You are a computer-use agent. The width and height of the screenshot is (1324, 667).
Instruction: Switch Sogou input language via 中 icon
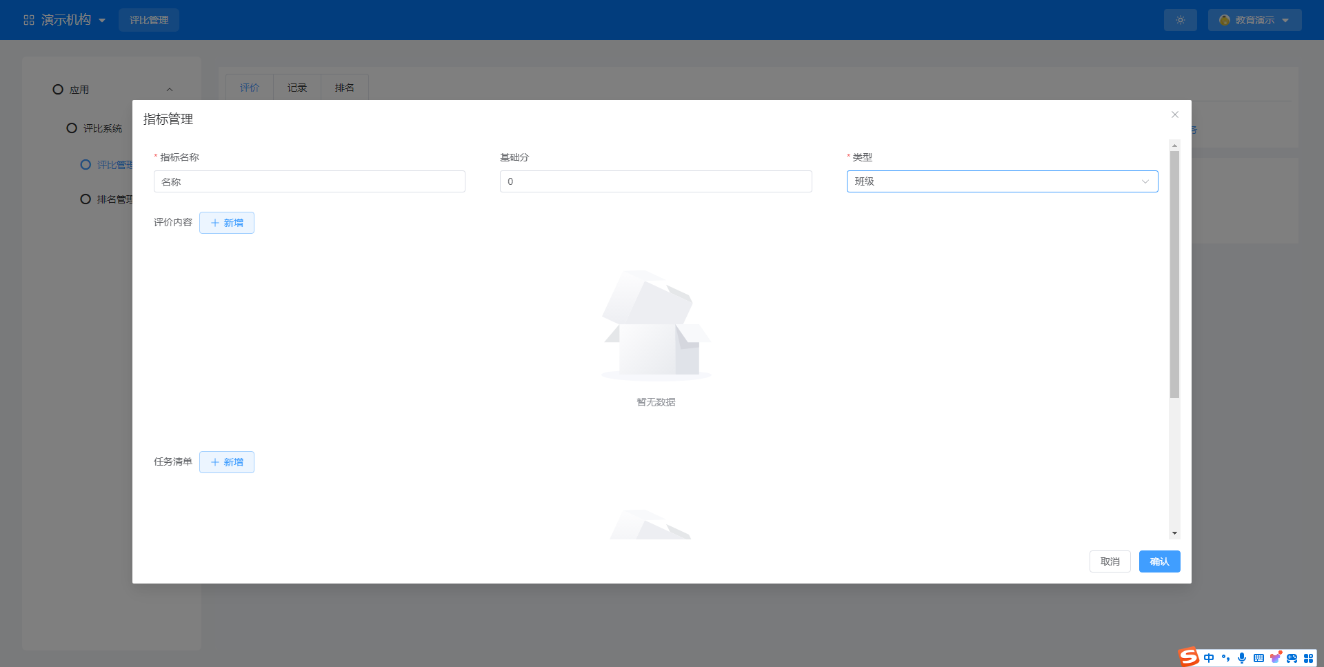point(1209,658)
